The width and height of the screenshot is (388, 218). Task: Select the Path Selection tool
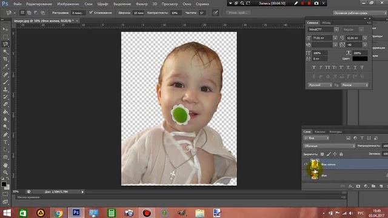(x=5, y=150)
